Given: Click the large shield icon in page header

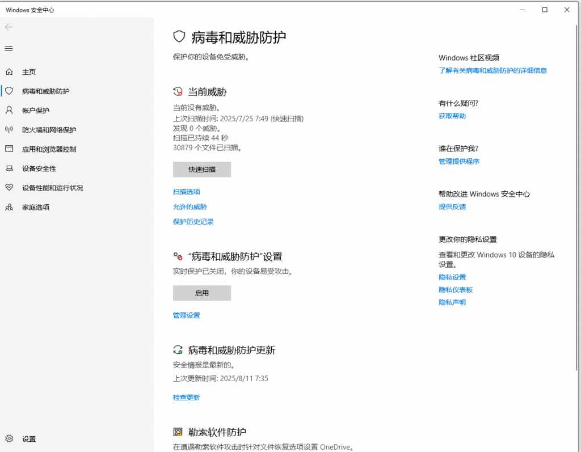Looking at the screenshot, I should coord(179,37).
